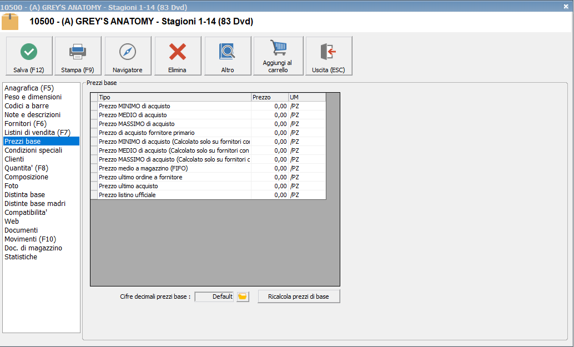Select Prezzo MEDIO di acquisto (Calcolato) row

tap(208, 150)
